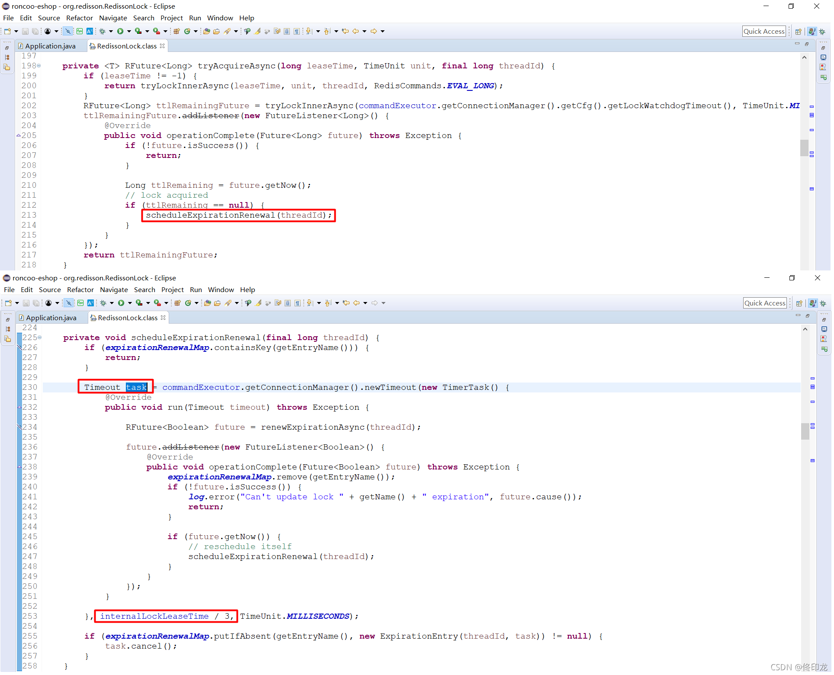Click Save icon in the bottom window toolbar
The width and height of the screenshot is (834, 675).
[26, 303]
